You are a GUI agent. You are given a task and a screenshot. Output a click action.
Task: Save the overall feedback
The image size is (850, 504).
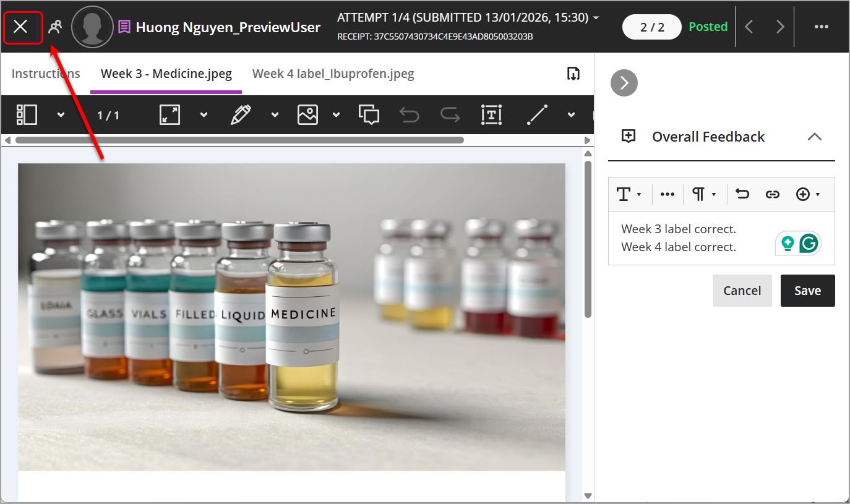click(x=807, y=291)
